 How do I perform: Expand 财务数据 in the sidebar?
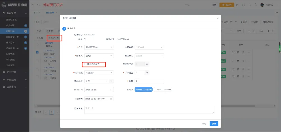pos(14,72)
